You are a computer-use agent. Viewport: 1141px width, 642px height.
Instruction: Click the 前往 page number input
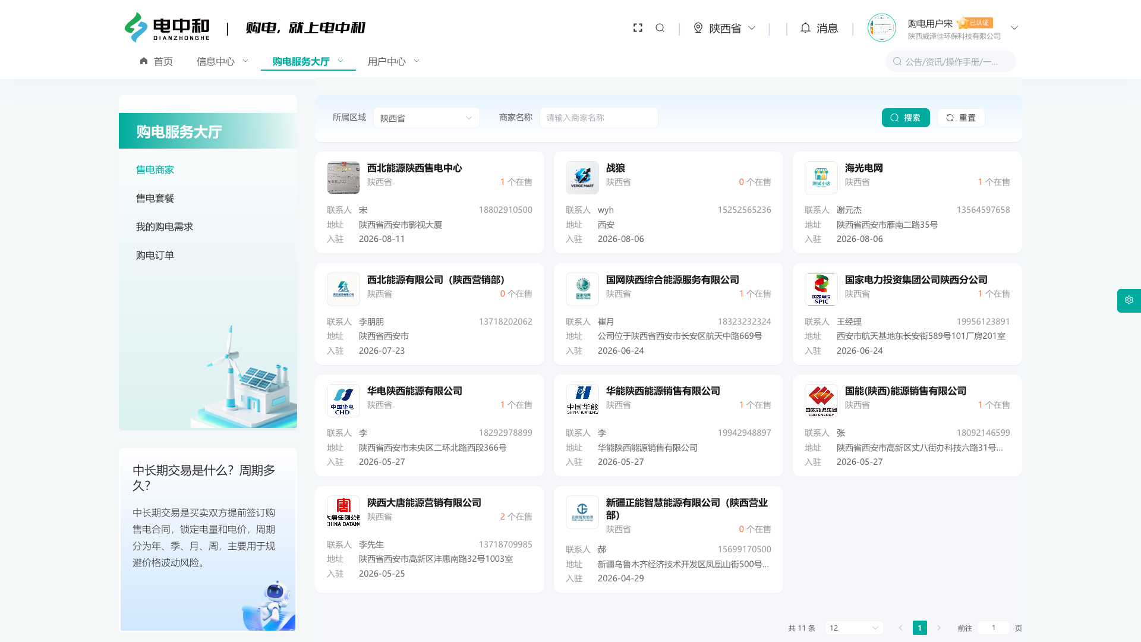[x=993, y=628]
